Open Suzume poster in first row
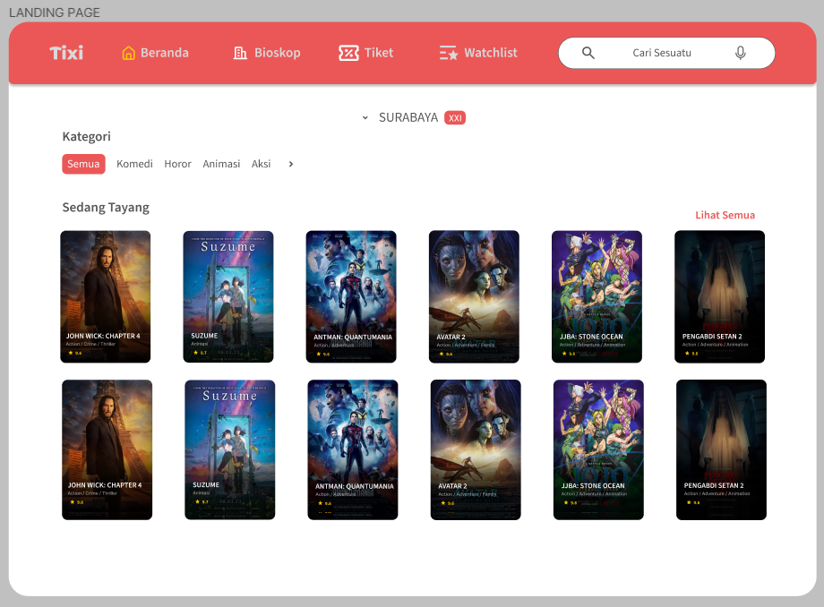824x607 pixels. pyautogui.click(x=228, y=296)
